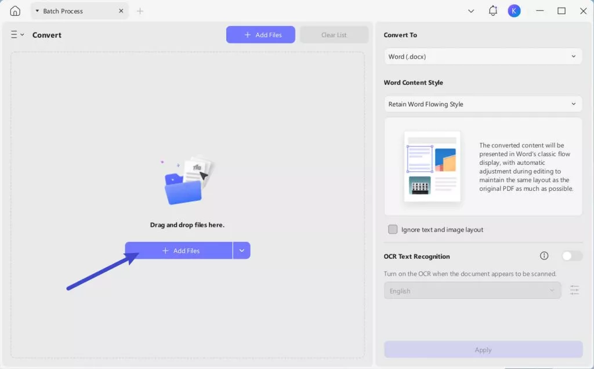Open the notifications bell
The image size is (594, 369).
click(493, 11)
